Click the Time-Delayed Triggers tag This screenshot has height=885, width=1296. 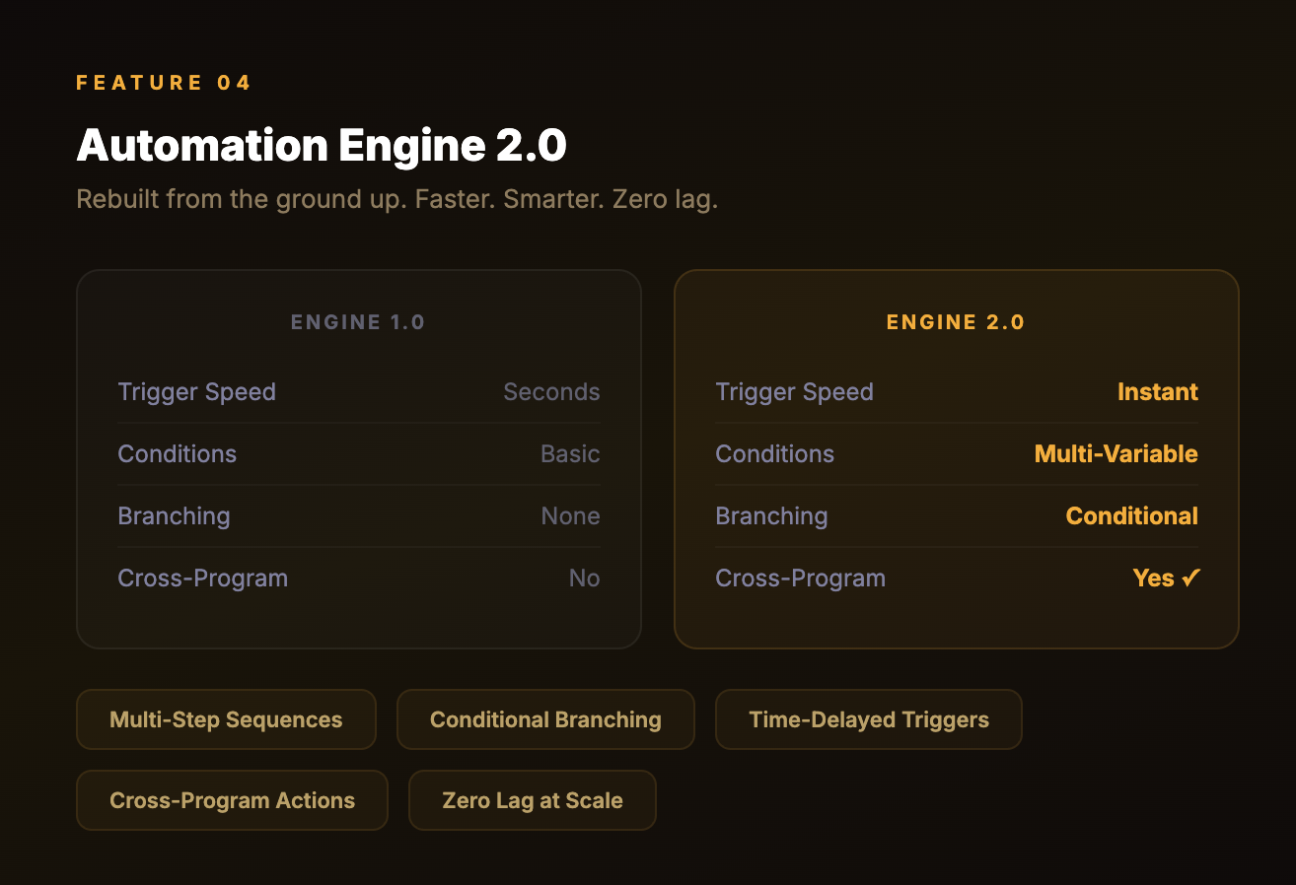click(868, 719)
